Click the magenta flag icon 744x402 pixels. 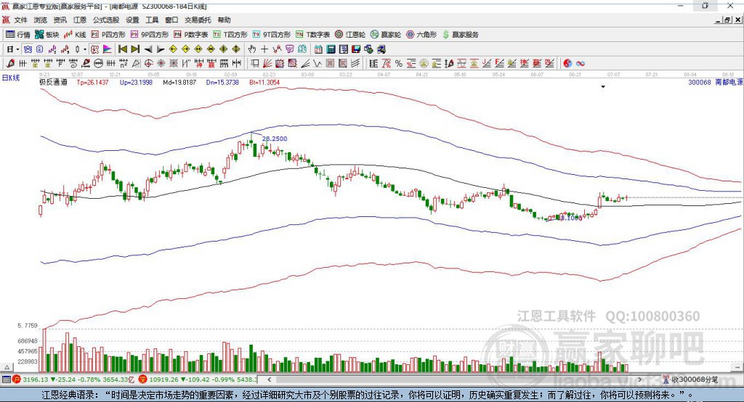coord(108,49)
